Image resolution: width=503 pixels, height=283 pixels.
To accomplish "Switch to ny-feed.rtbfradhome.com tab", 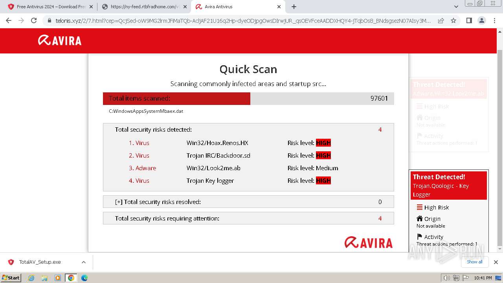I will (144, 7).
